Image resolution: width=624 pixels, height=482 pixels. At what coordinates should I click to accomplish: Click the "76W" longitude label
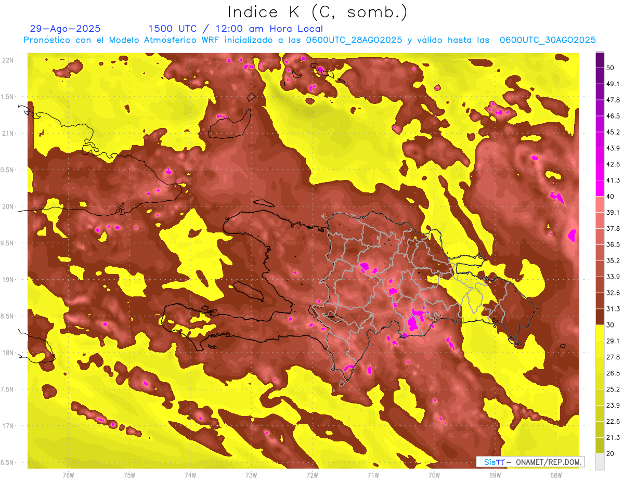click(x=68, y=475)
